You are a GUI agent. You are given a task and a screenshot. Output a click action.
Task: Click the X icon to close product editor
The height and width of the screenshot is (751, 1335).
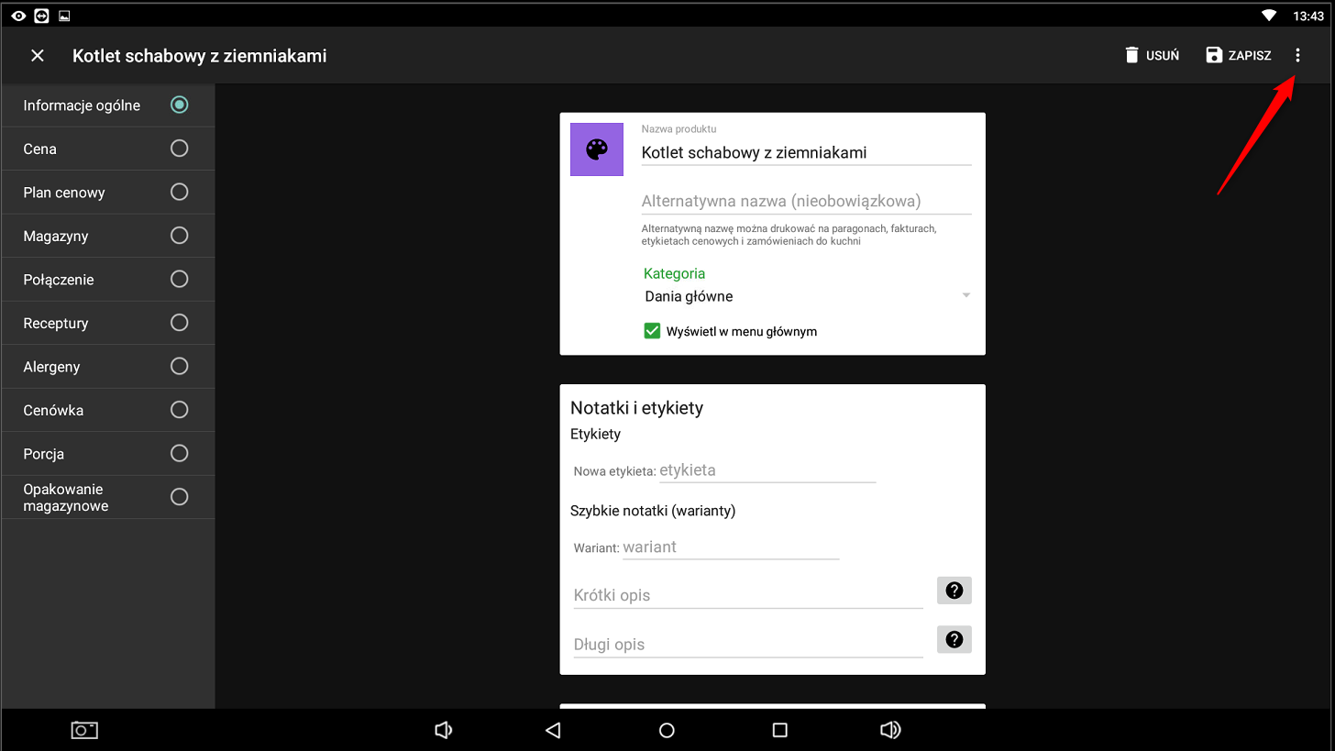[38, 56]
